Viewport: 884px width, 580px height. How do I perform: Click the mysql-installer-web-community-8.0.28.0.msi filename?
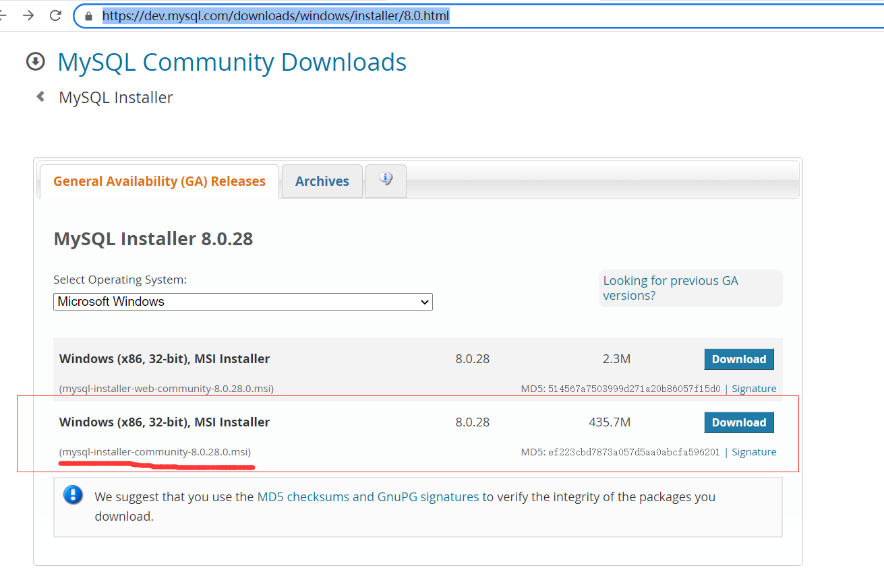tap(167, 389)
